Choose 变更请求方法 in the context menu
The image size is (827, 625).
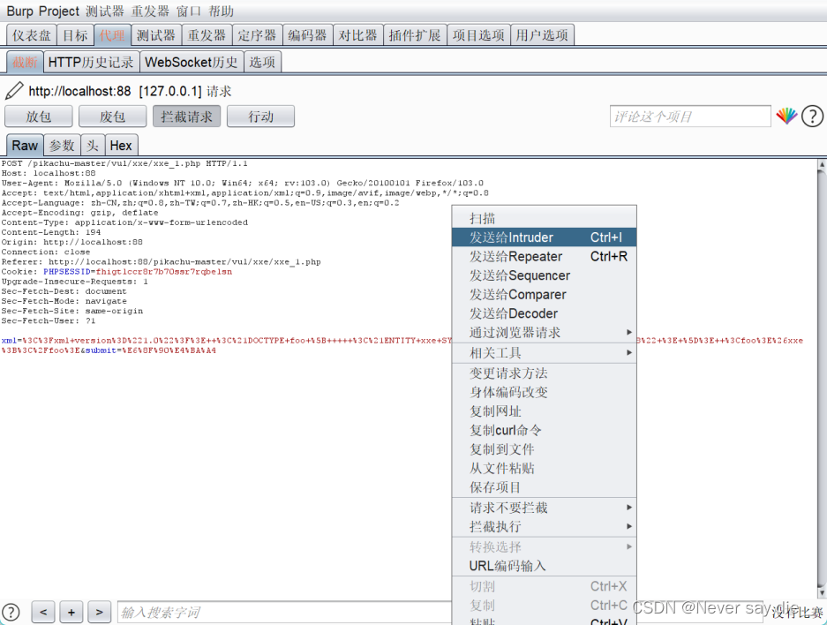(x=545, y=373)
